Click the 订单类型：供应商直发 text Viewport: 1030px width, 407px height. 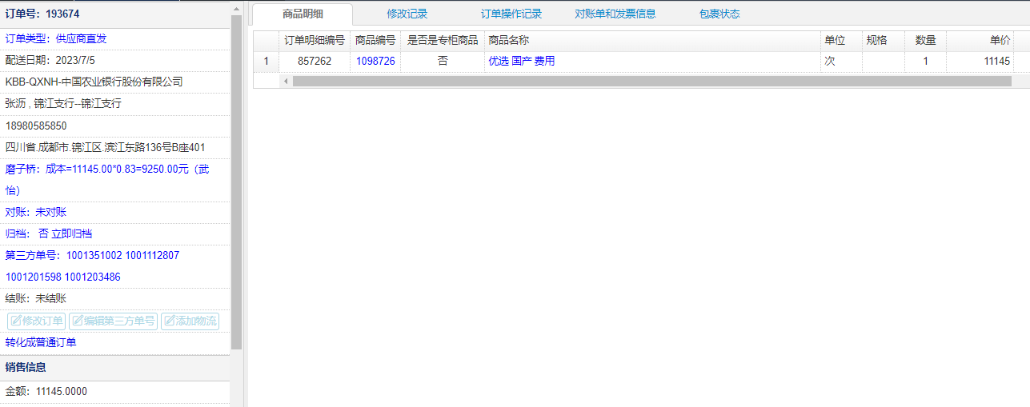(56, 38)
